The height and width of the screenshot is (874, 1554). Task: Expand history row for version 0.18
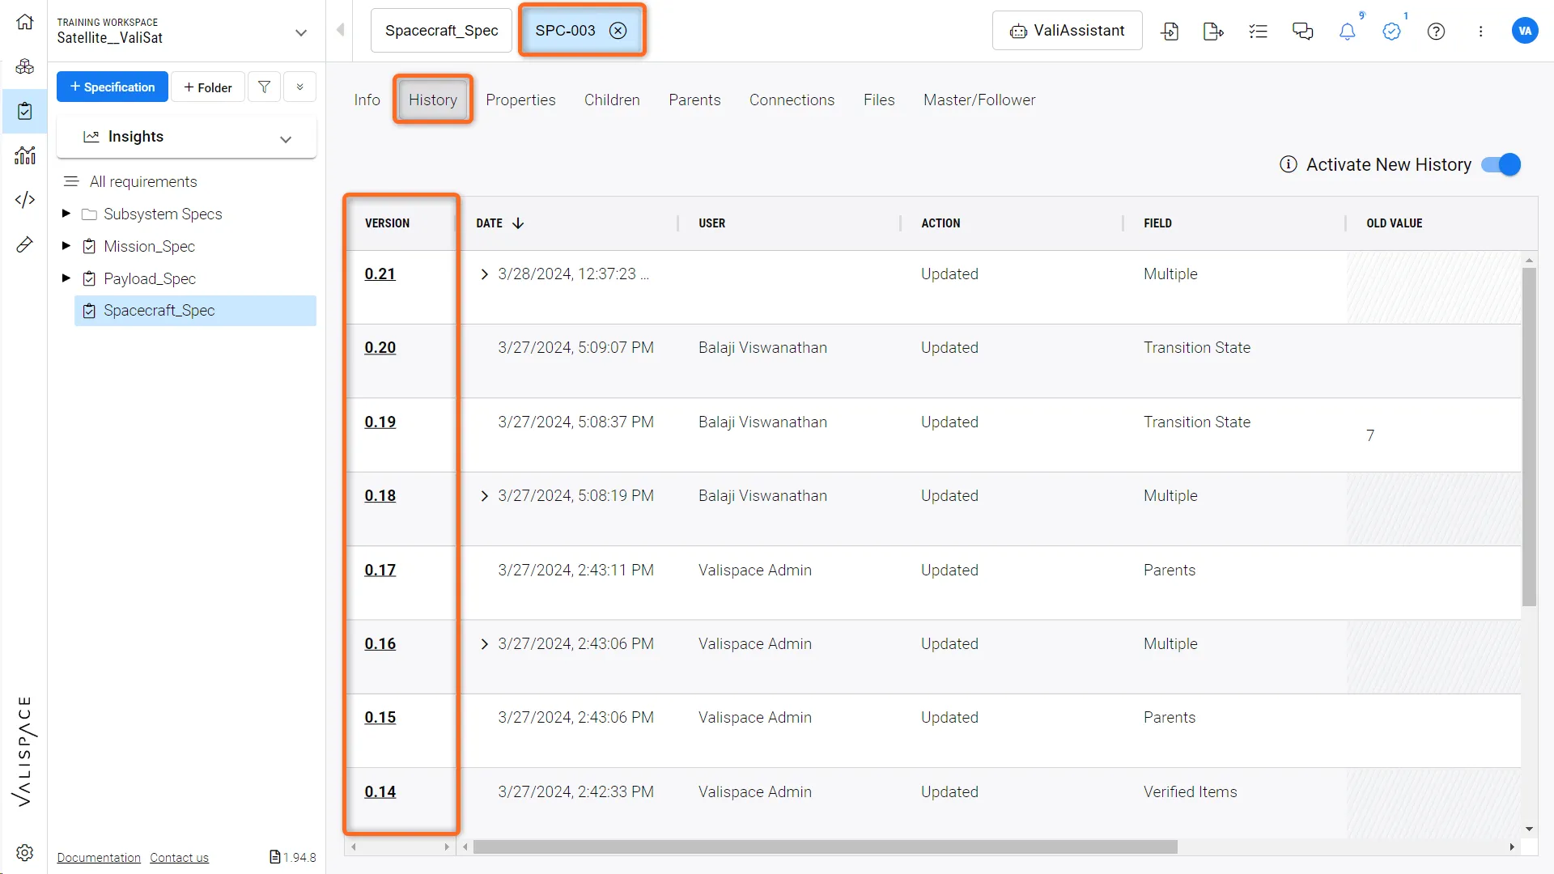(484, 496)
